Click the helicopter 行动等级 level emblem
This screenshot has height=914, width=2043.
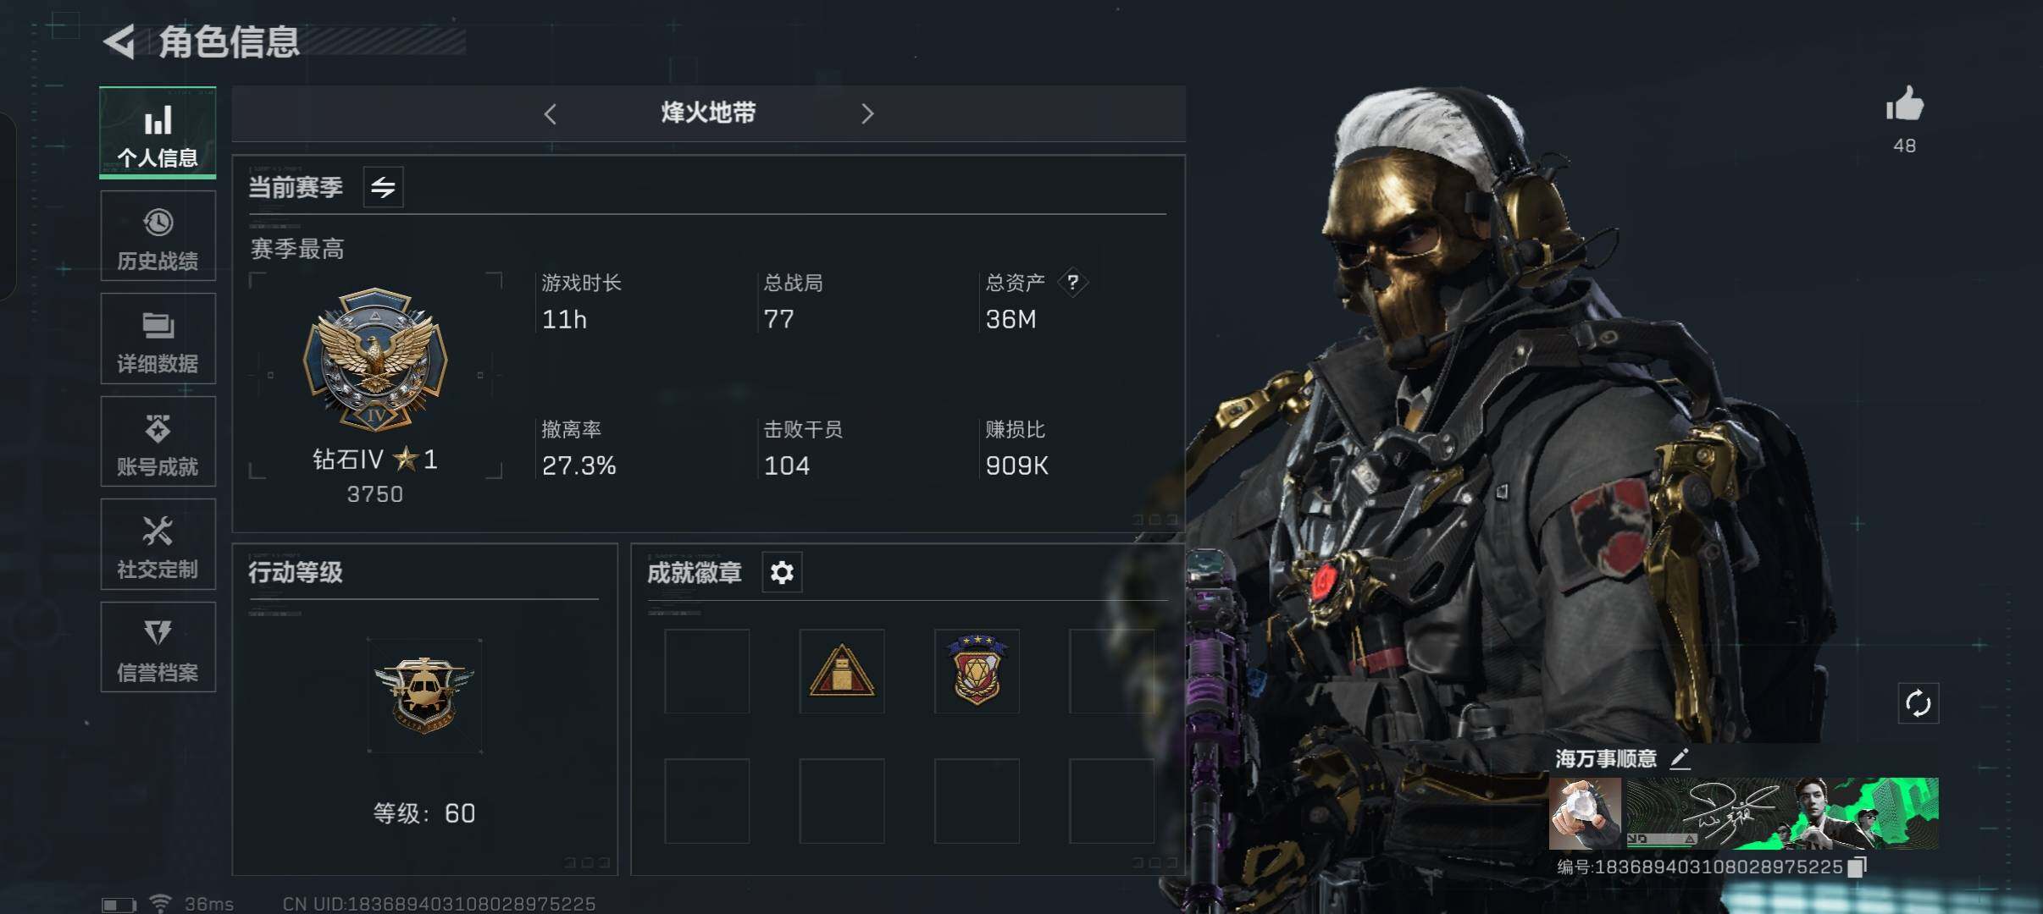click(x=424, y=696)
